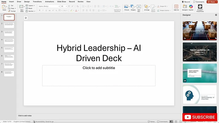Open the Transitions tab
The height and width of the screenshot is (123, 219).
[37, 2]
